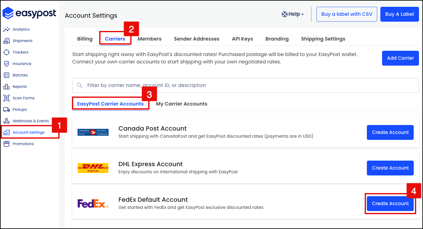The image size is (423, 229).
Task: Open Analytics from the sidebar
Action: point(21,29)
